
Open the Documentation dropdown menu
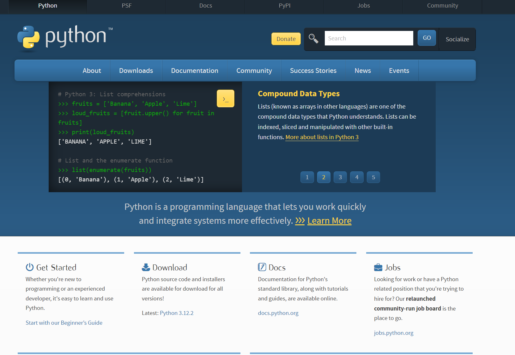click(195, 70)
